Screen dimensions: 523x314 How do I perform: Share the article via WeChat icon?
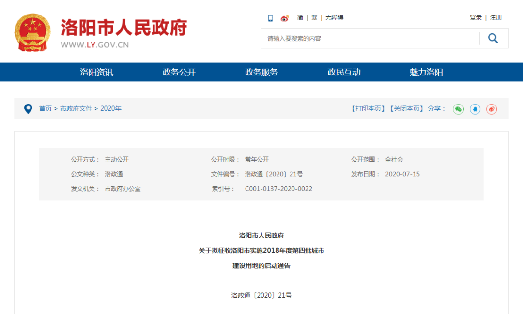pos(458,109)
